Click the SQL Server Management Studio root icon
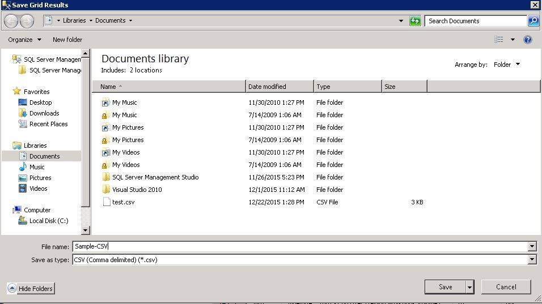542x304 pixels. tap(16, 59)
